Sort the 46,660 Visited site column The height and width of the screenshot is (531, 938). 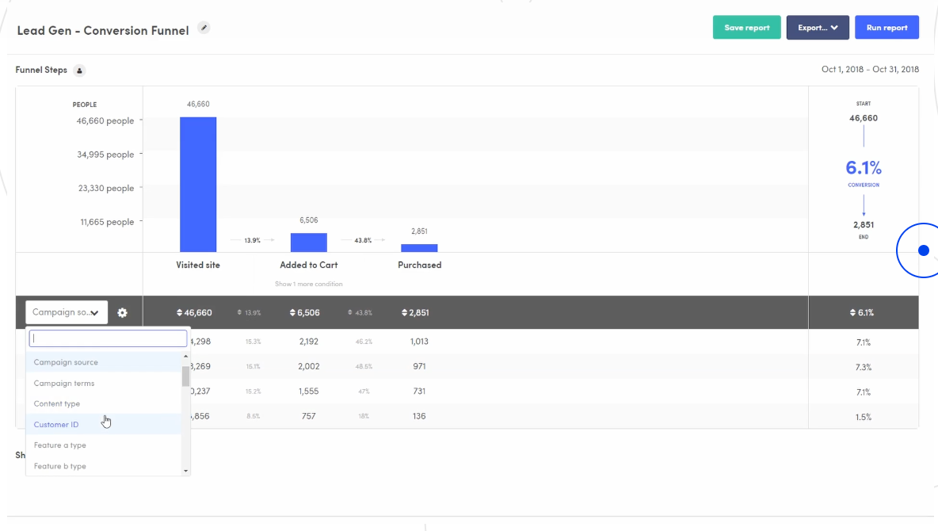tap(190, 312)
